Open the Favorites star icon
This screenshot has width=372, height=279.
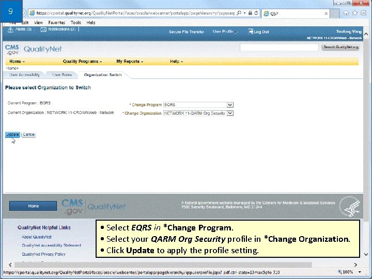click(354, 13)
